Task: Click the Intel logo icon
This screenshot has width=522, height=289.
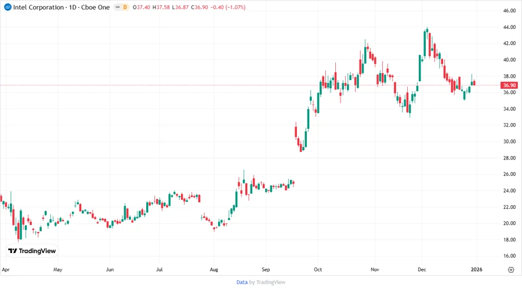Action: point(8,7)
